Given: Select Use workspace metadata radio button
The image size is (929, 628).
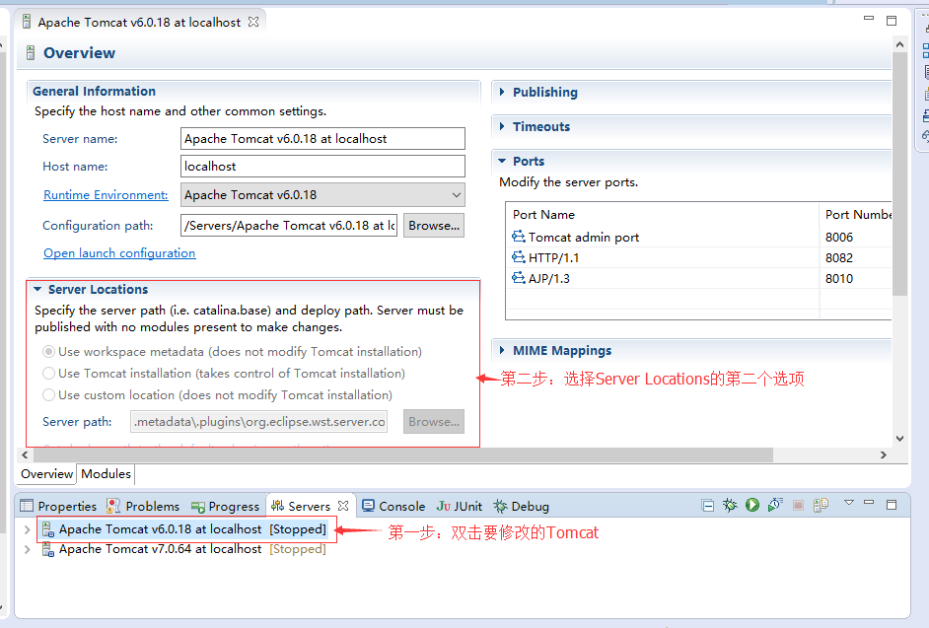Looking at the screenshot, I should (x=49, y=352).
